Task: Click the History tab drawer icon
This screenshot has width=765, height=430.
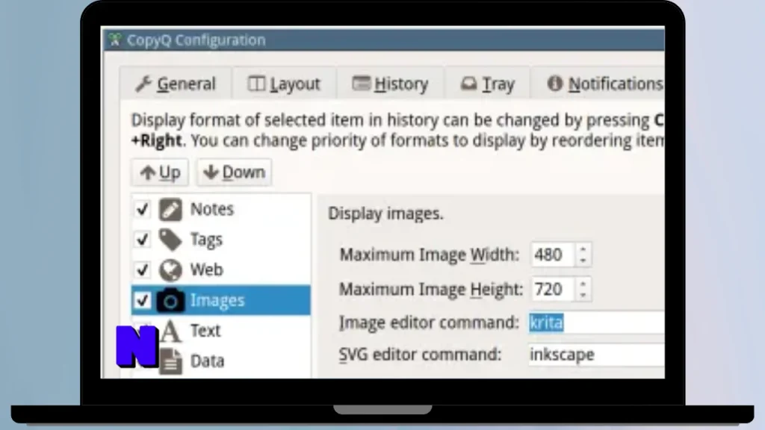Action: click(x=361, y=84)
